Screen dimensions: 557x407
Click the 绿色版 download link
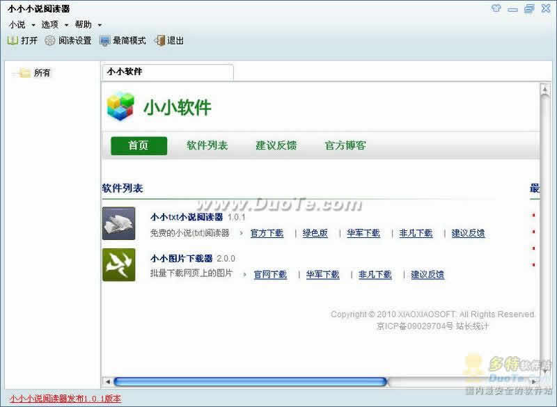315,233
